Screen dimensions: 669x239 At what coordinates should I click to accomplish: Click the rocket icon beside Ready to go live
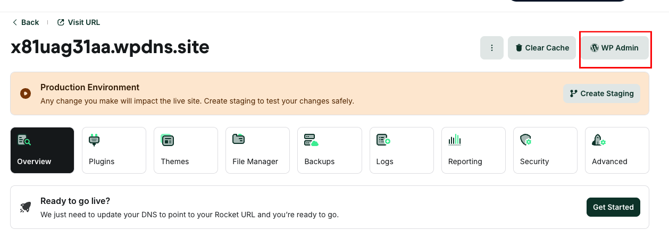[26, 207]
